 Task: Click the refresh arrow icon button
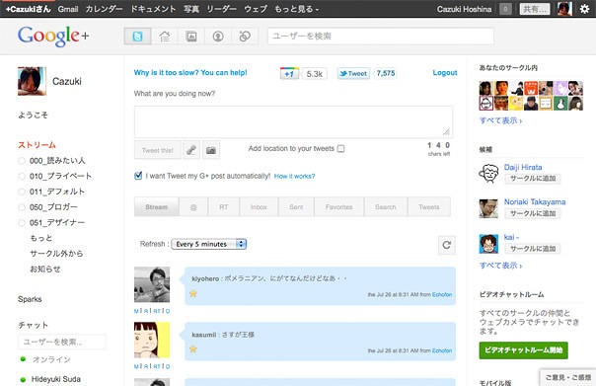pos(447,245)
